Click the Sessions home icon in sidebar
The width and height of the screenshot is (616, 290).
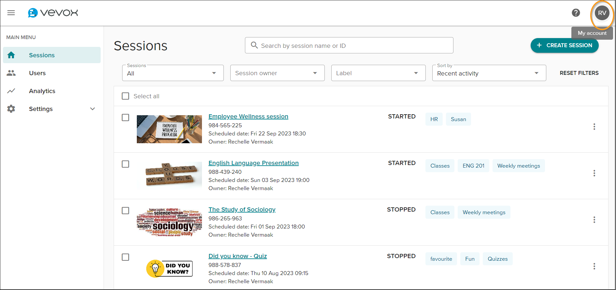pyautogui.click(x=11, y=55)
